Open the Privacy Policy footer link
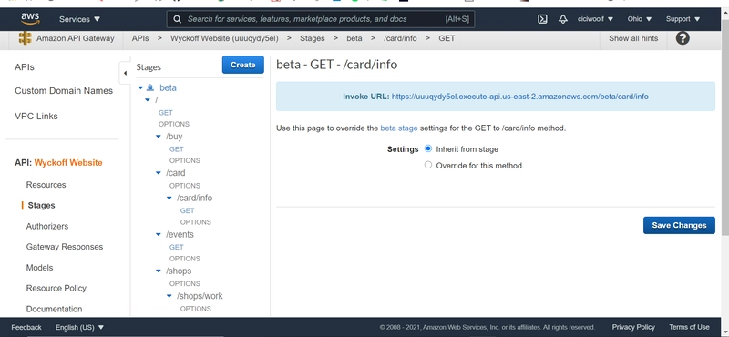This screenshot has height=337, width=729. click(x=633, y=327)
